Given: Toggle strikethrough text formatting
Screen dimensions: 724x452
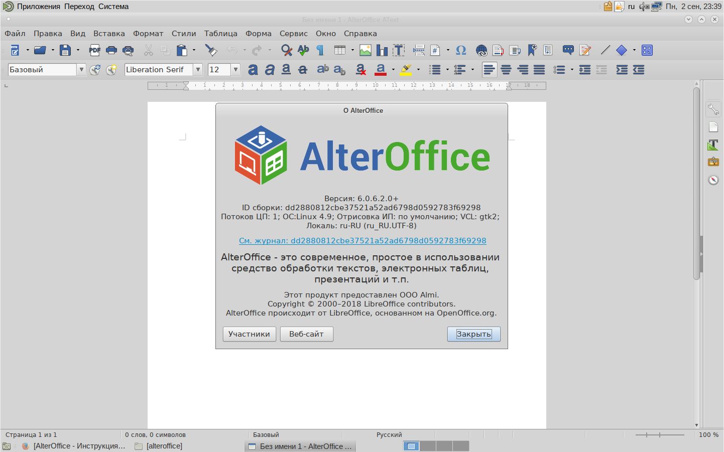Looking at the screenshot, I should (x=303, y=70).
